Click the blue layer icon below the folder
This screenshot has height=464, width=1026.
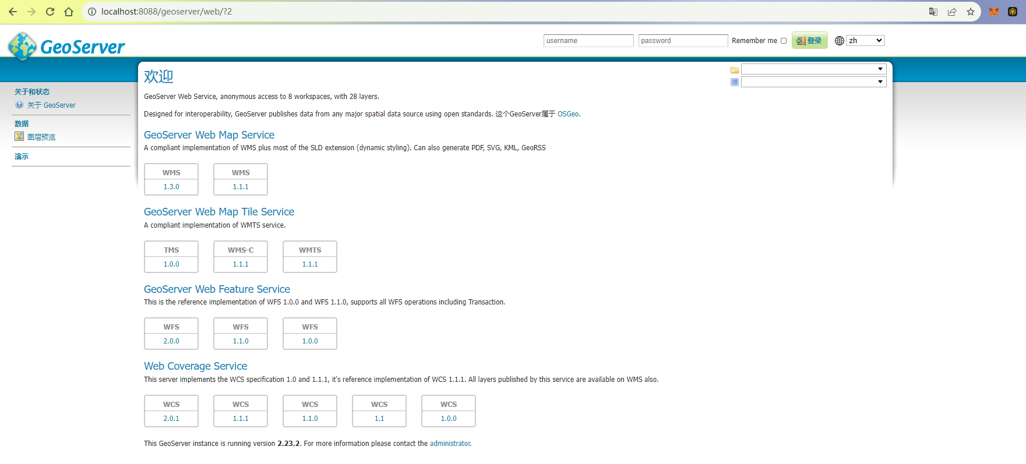pyautogui.click(x=735, y=82)
